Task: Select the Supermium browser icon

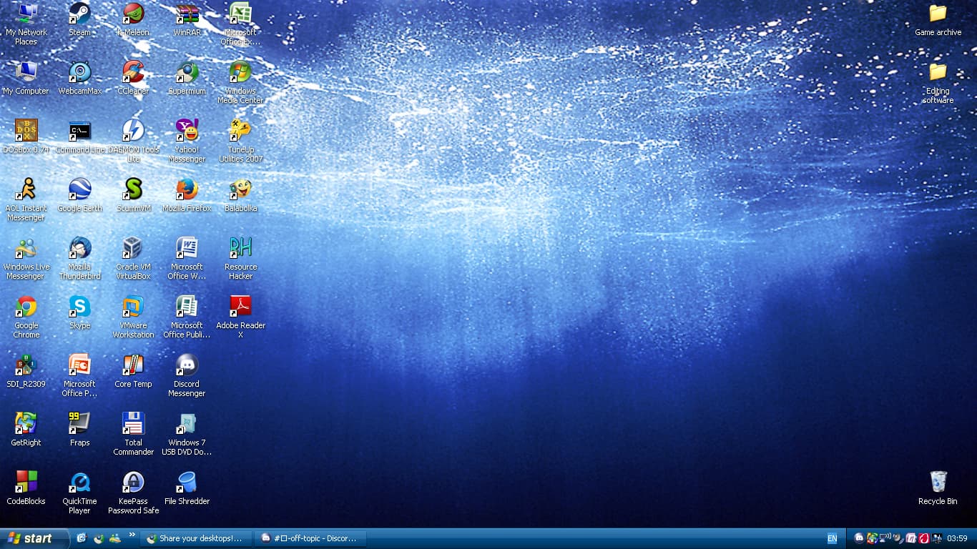Action: pyautogui.click(x=187, y=71)
